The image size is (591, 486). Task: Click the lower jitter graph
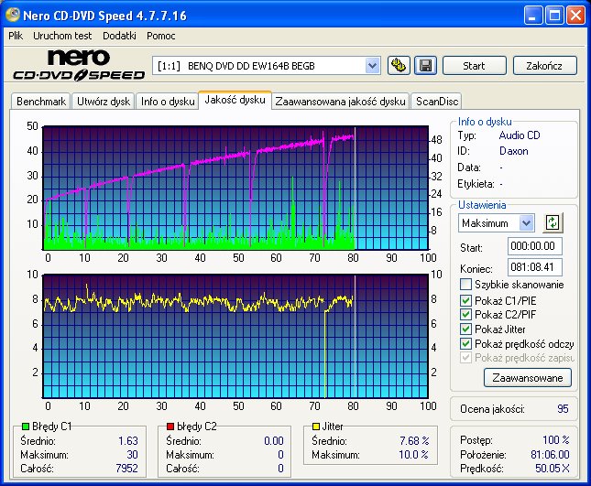tap(235, 336)
